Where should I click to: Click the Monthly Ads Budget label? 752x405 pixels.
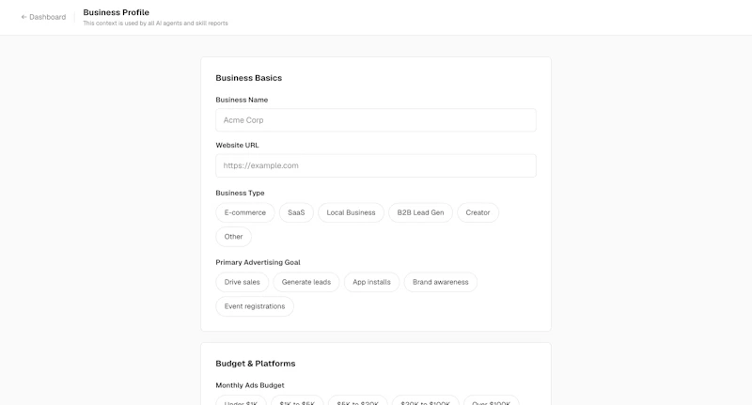click(x=250, y=385)
